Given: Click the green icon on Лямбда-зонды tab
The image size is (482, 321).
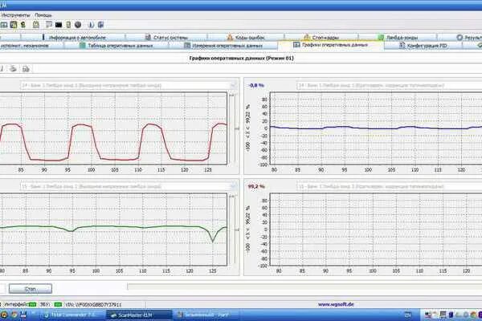Looking at the screenshot, I should click(x=381, y=38).
